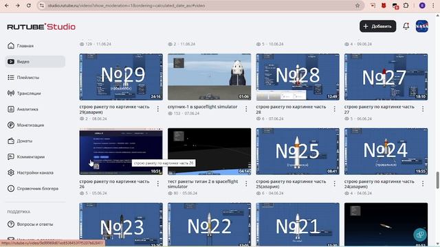Screen dimensions: 440x247
Task: Open the №29 video thumbnail
Action: [121, 77]
